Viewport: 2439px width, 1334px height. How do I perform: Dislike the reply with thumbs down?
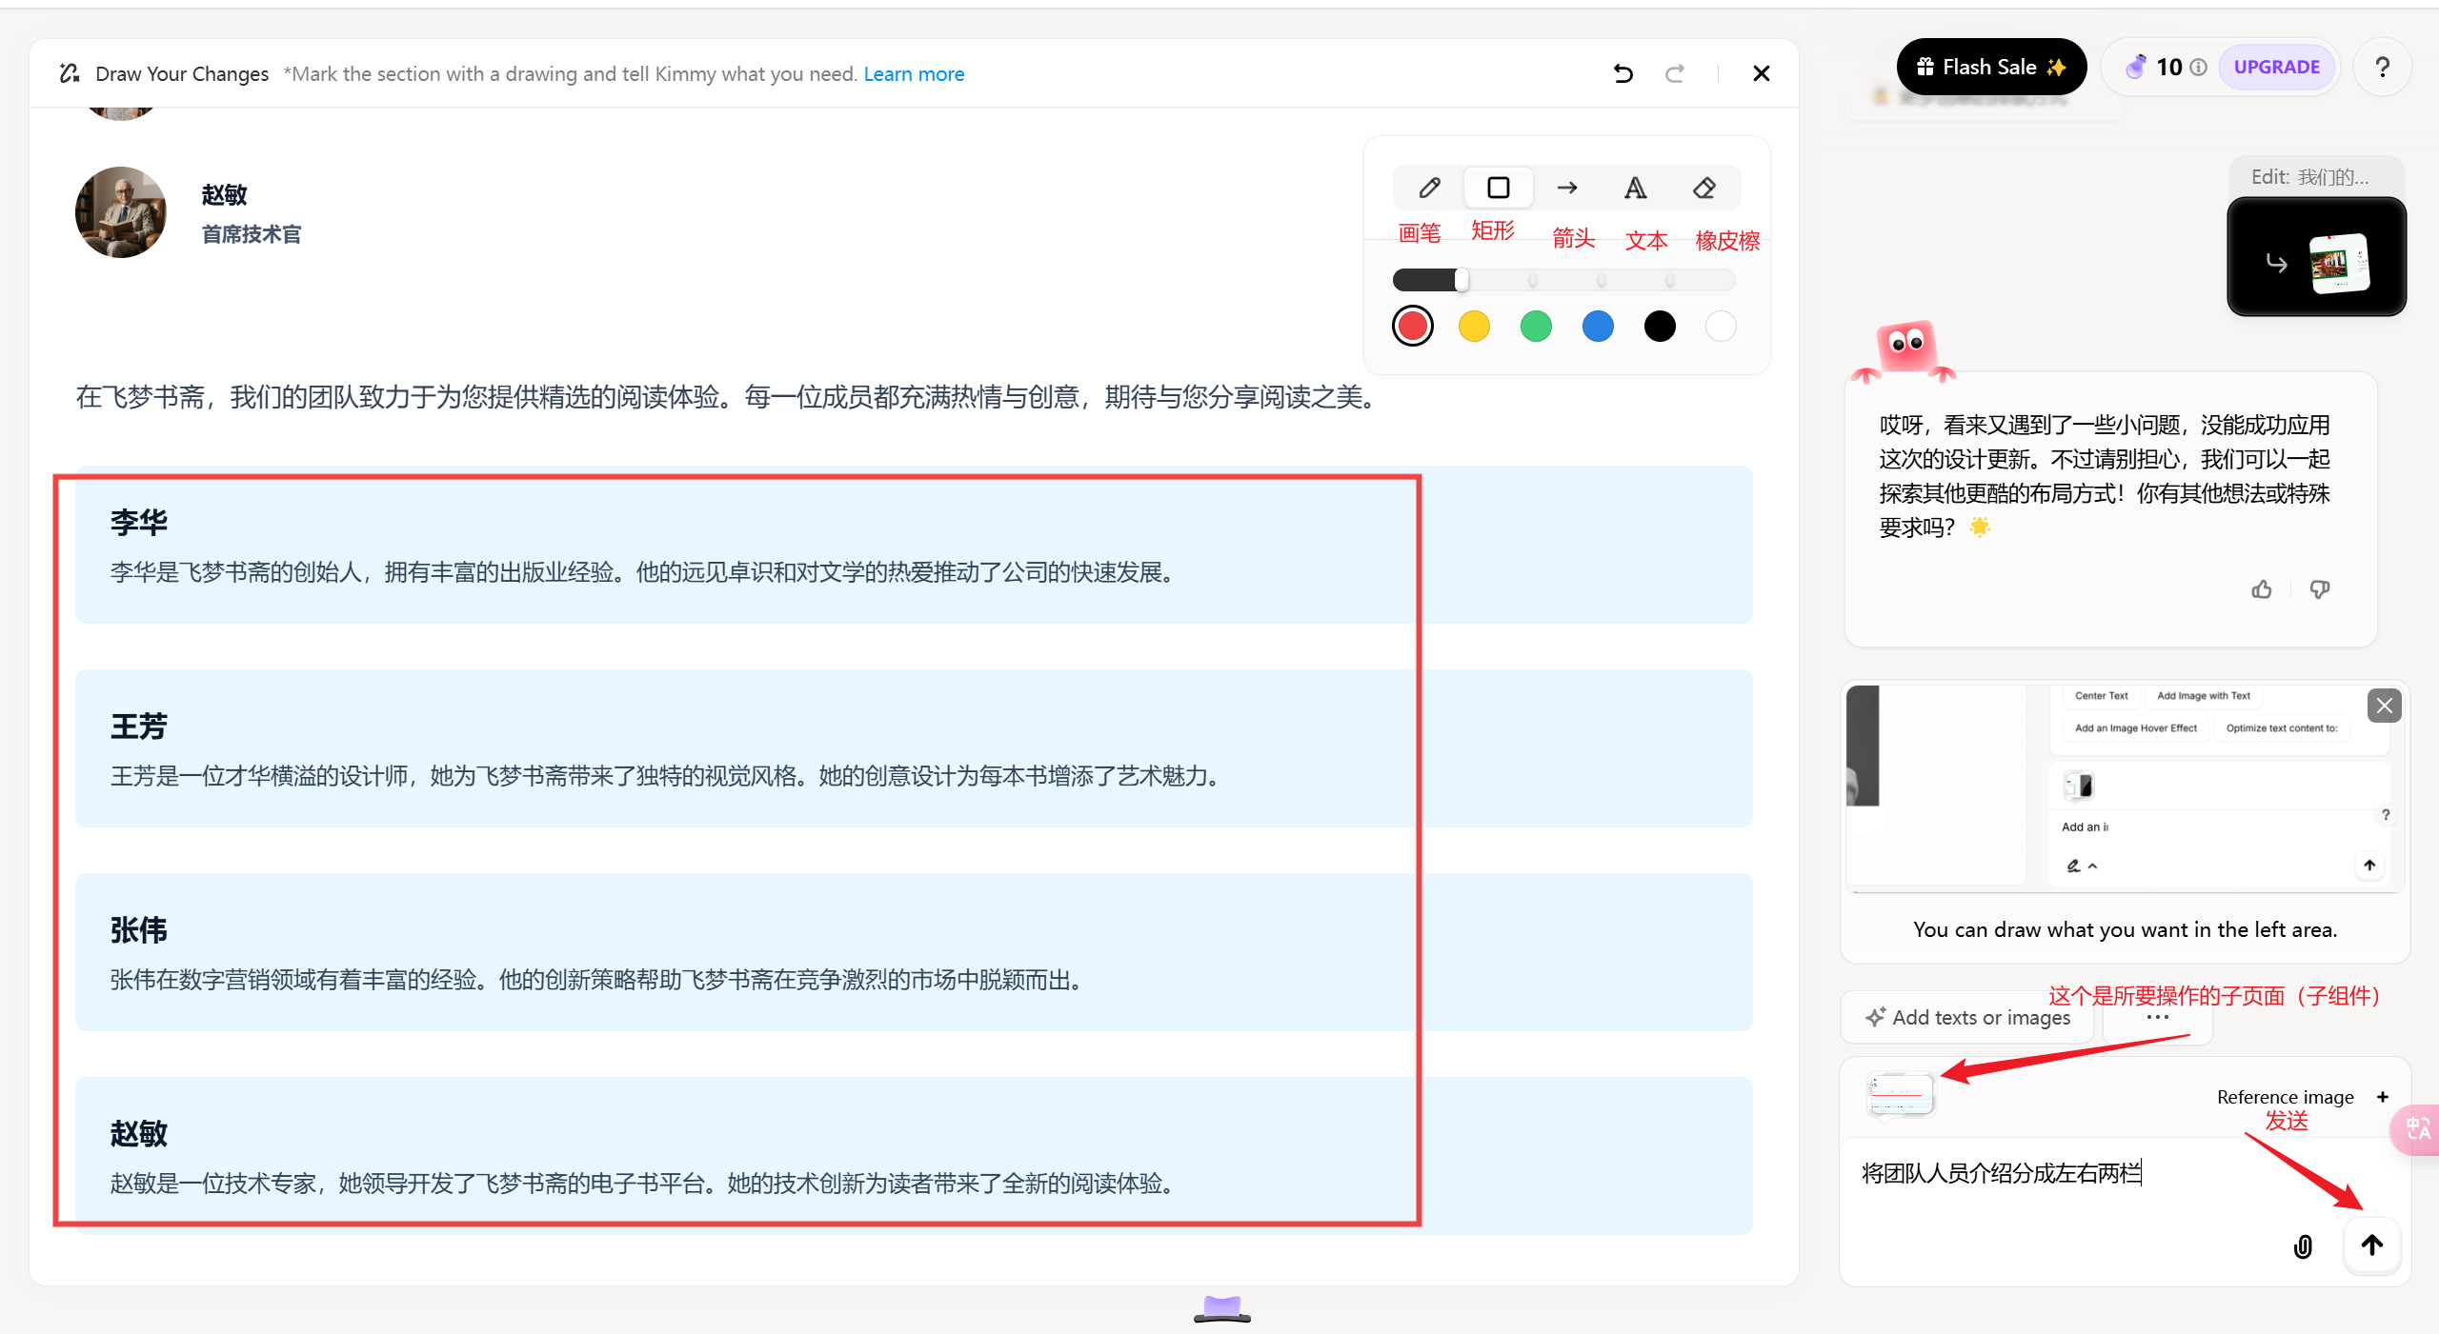tap(2320, 589)
